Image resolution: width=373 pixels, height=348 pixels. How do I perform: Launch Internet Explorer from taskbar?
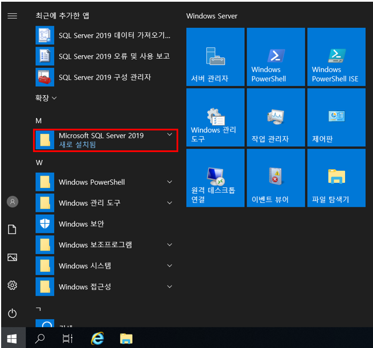97,338
